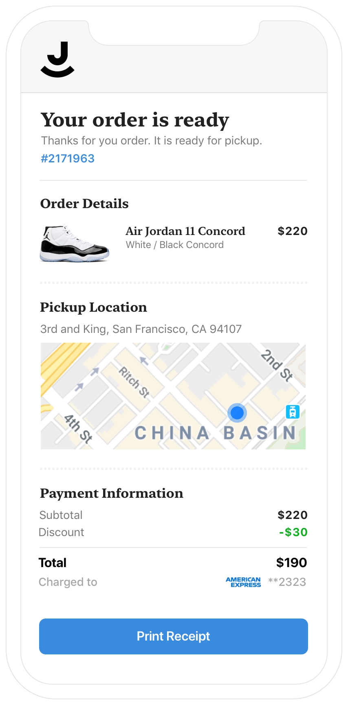Image resolution: width=348 pixels, height=705 pixels.
Task: Click the J smiley logo icon
Action: pyautogui.click(x=57, y=60)
